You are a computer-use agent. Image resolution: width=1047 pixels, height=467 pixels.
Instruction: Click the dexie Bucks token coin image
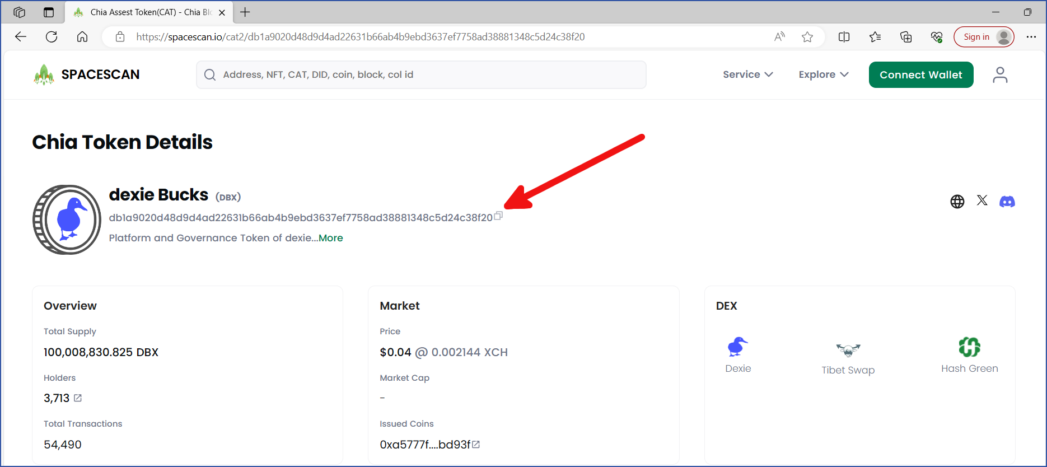tap(67, 220)
